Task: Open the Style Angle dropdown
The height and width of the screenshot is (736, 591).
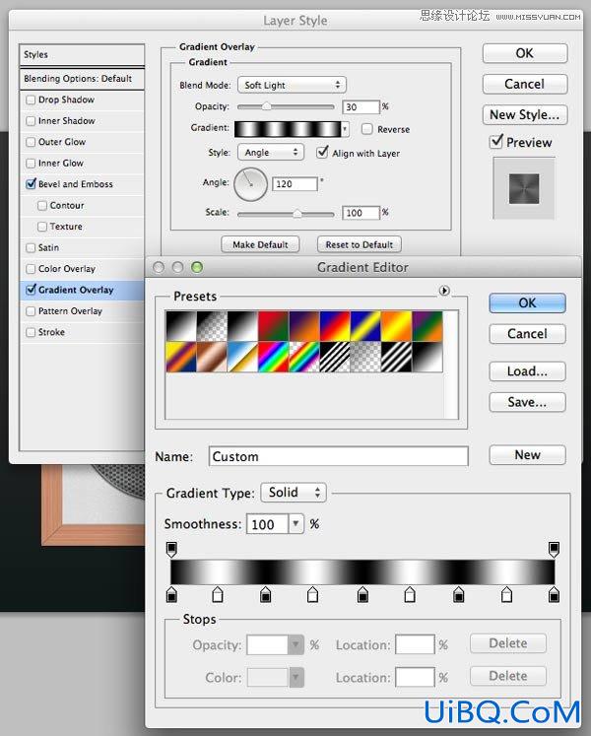Action: pyautogui.click(x=271, y=152)
